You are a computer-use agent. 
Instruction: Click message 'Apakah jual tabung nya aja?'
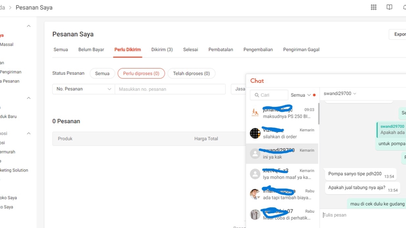click(362, 188)
